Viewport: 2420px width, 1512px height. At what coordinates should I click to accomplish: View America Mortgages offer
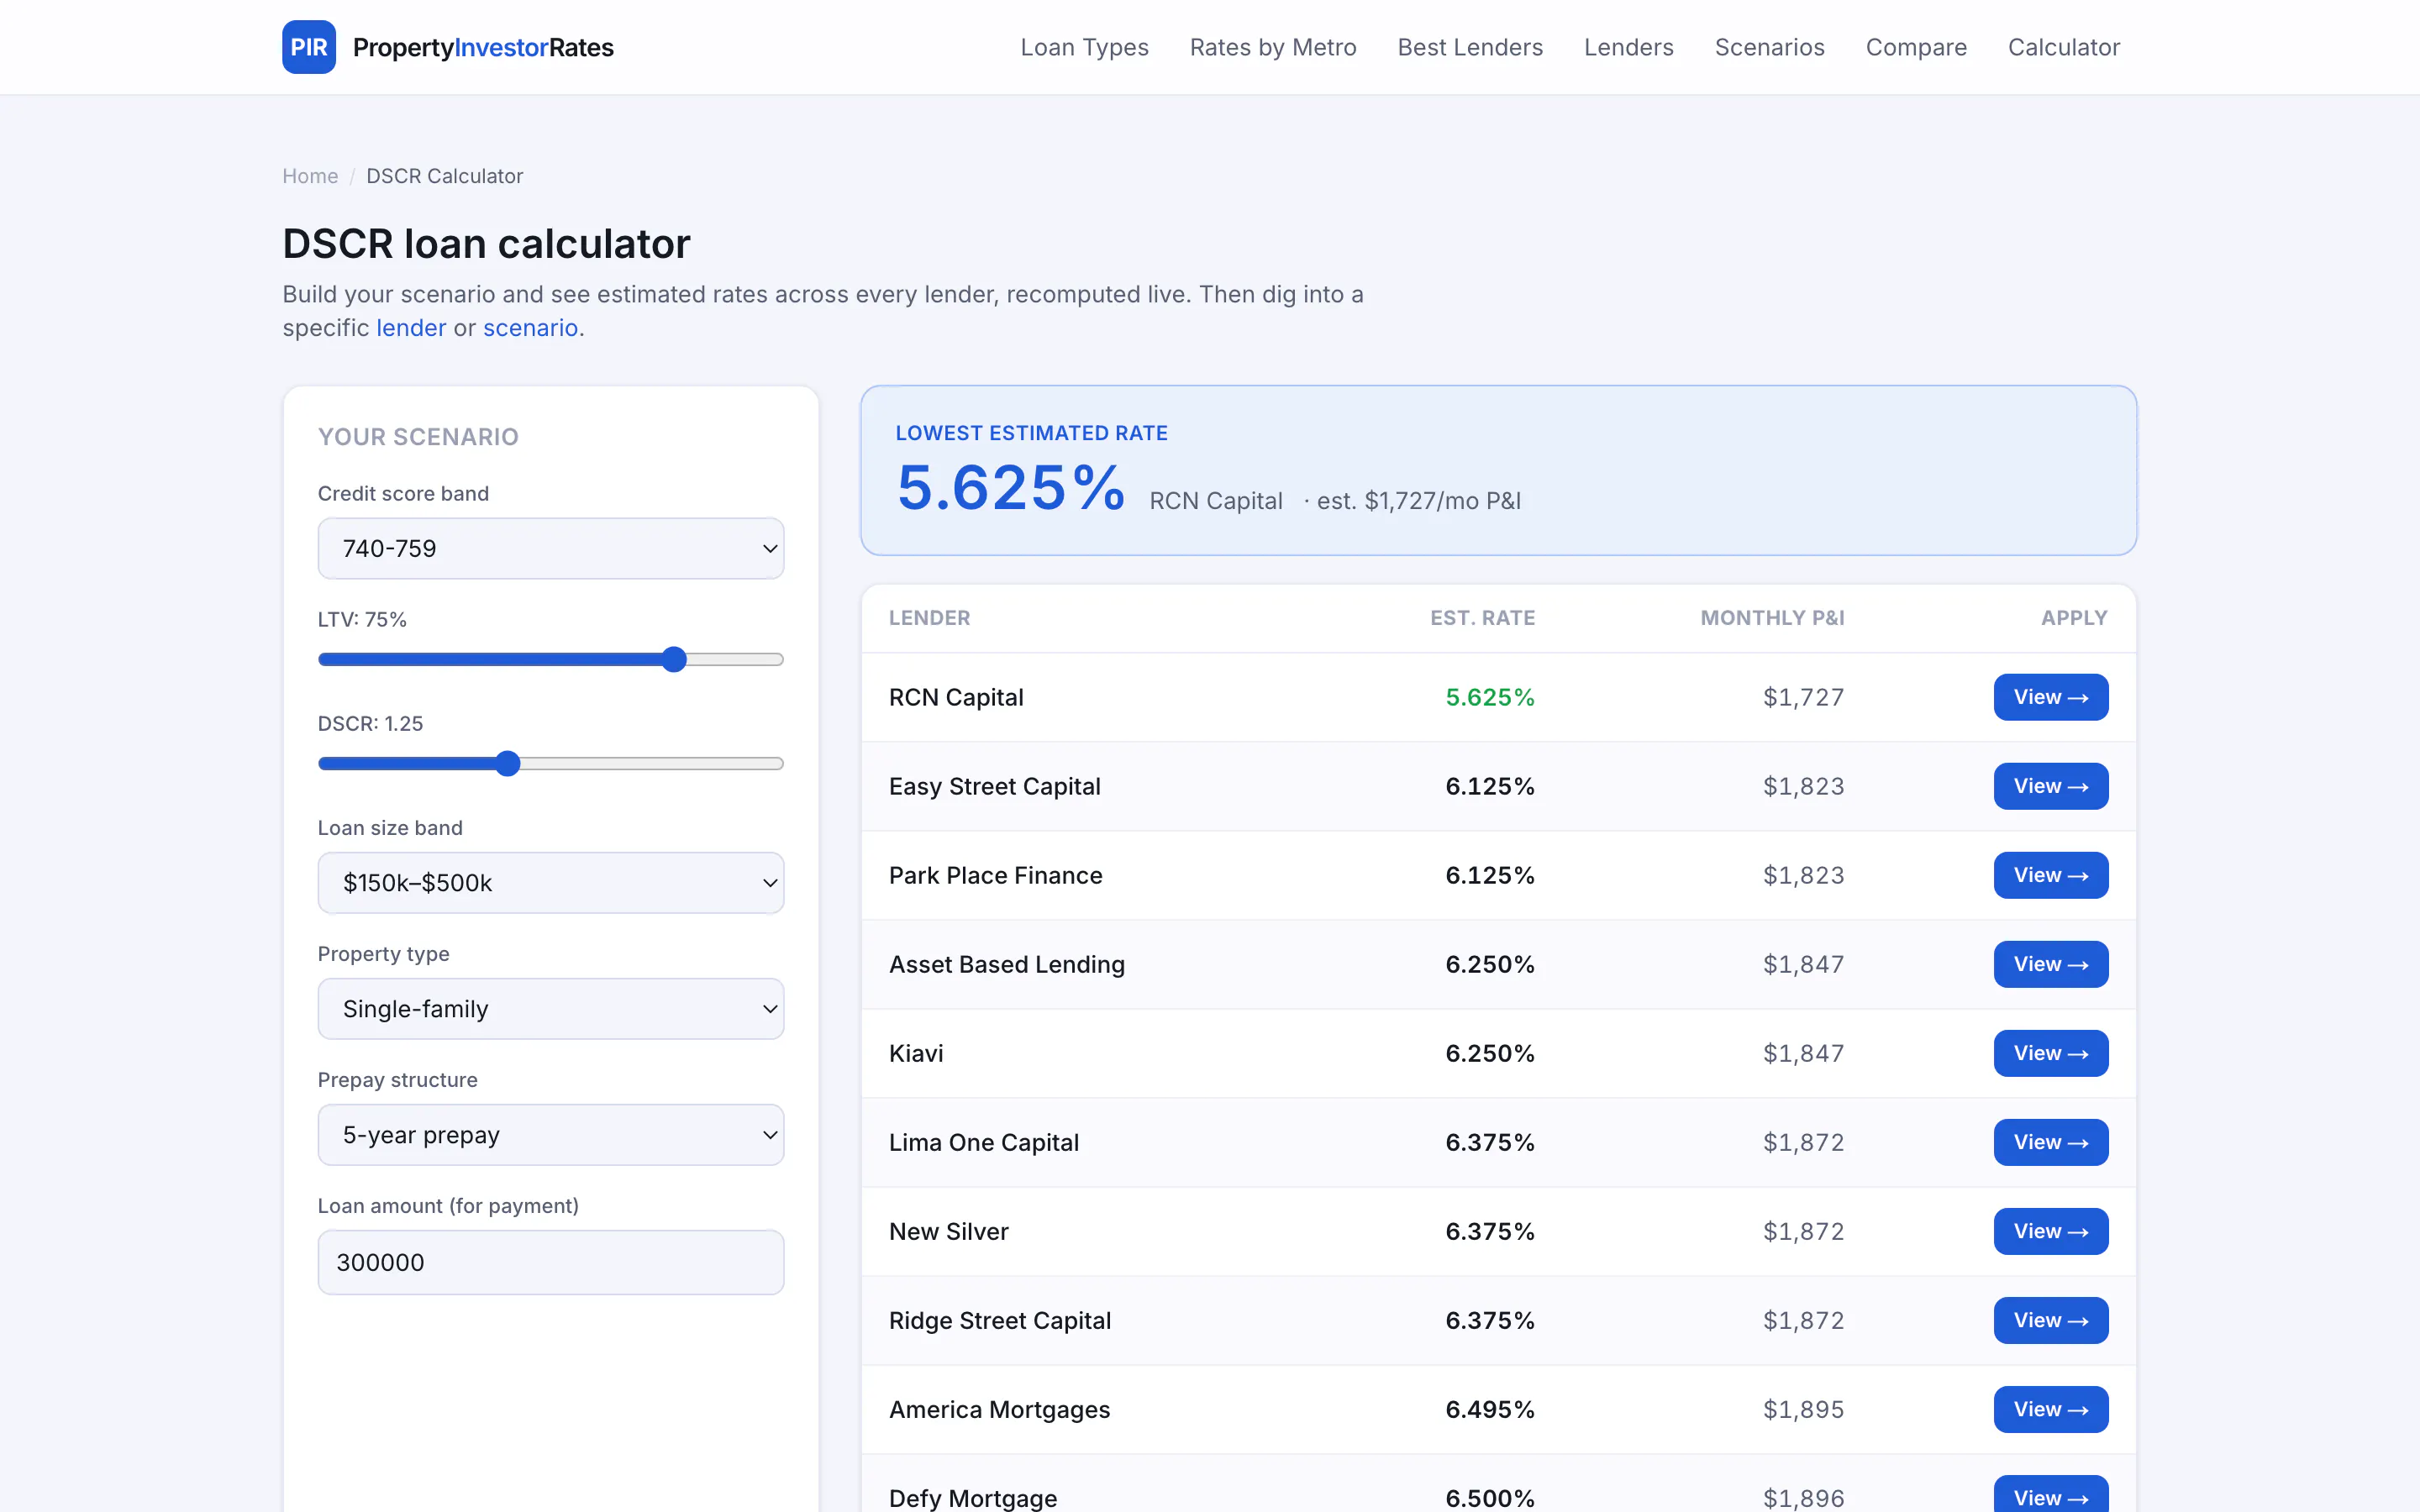pos(2051,1409)
